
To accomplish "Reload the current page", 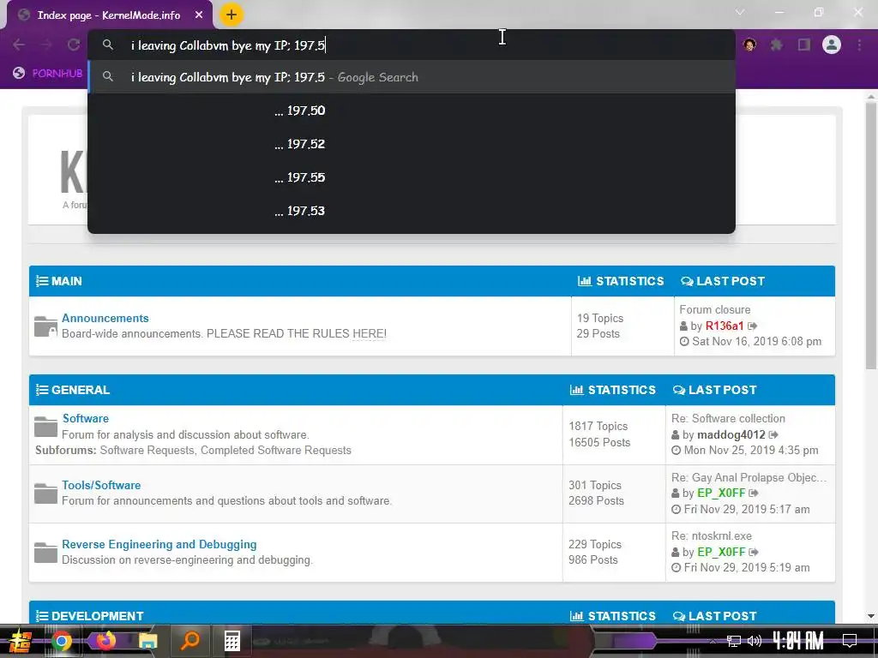I will click(x=74, y=45).
